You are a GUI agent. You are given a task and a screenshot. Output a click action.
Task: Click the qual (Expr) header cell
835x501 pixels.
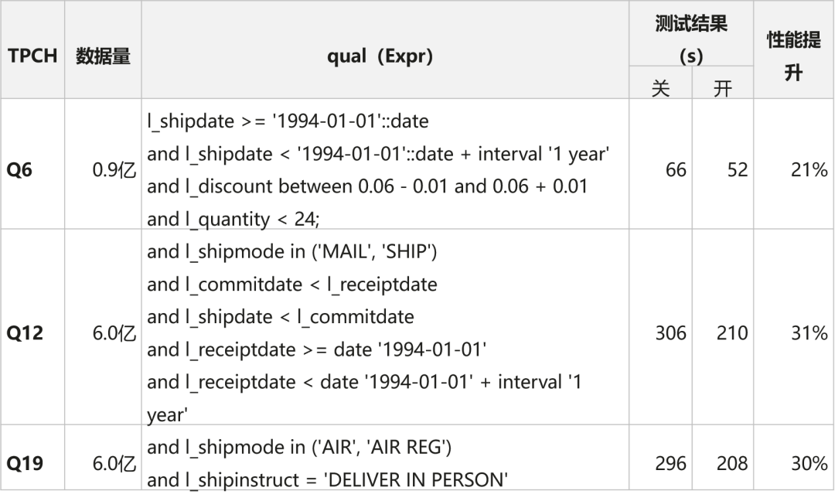(x=380, y=56)
